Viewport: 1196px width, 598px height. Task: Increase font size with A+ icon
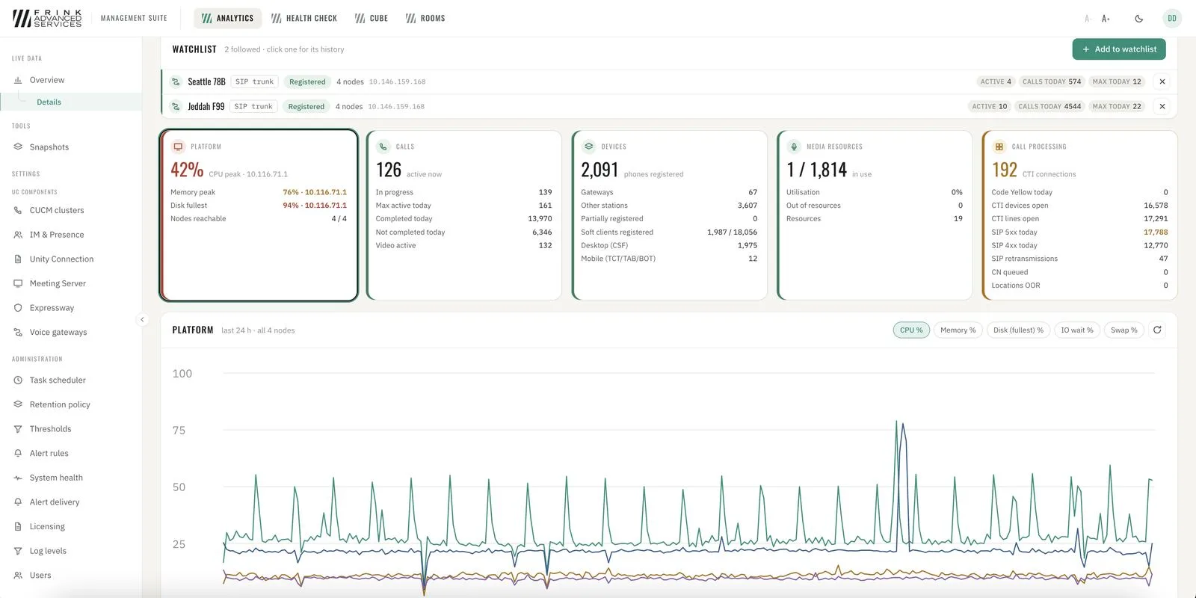point(1106,19)
